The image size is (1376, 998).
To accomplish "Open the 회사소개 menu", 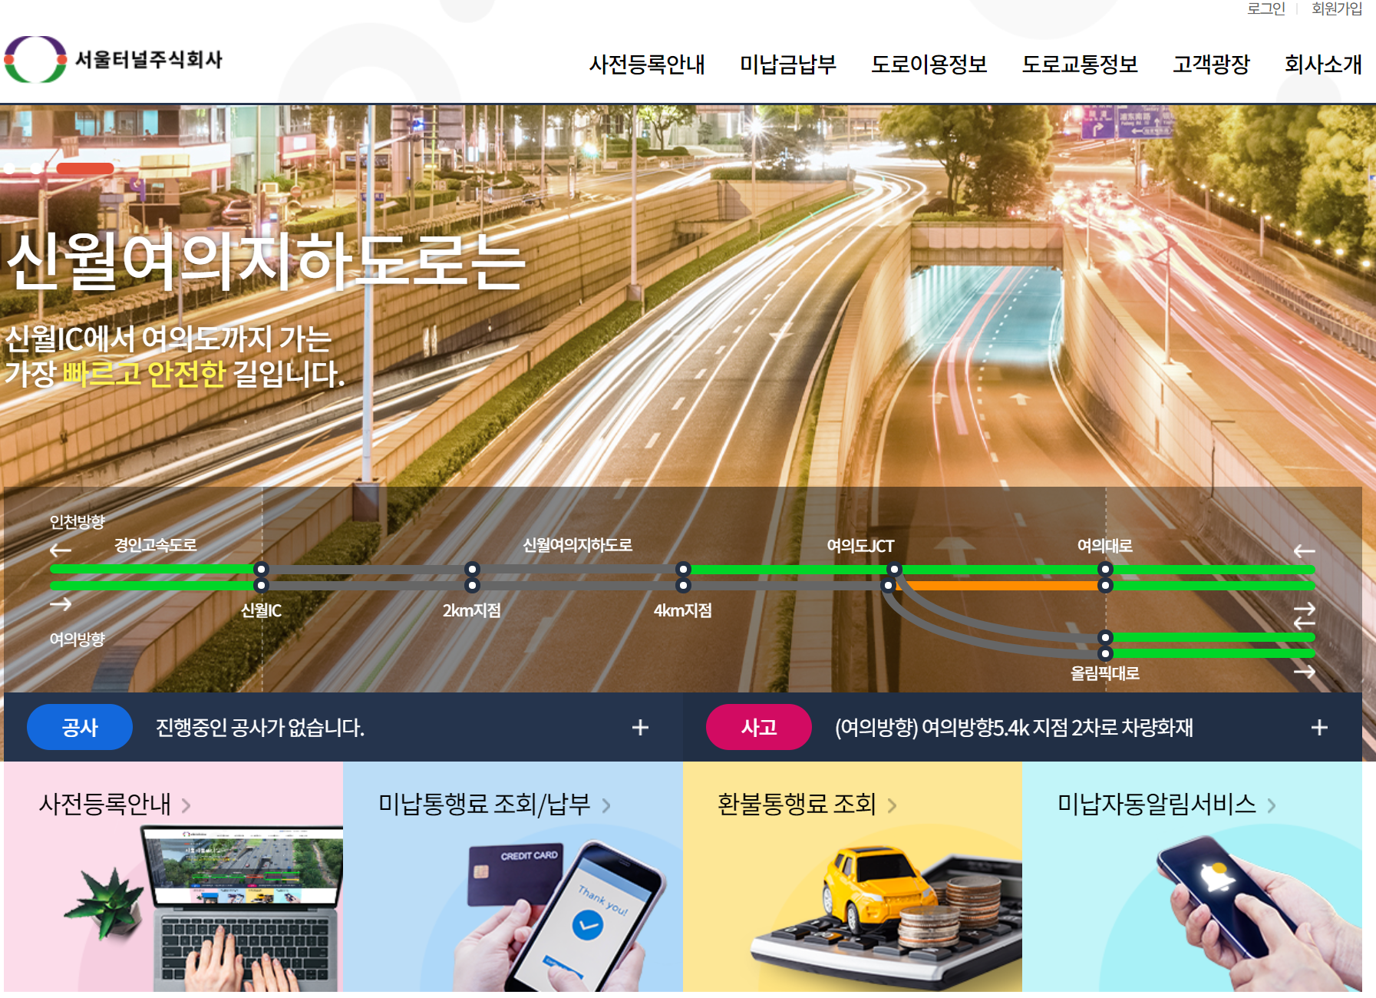I will (1323, 64).
